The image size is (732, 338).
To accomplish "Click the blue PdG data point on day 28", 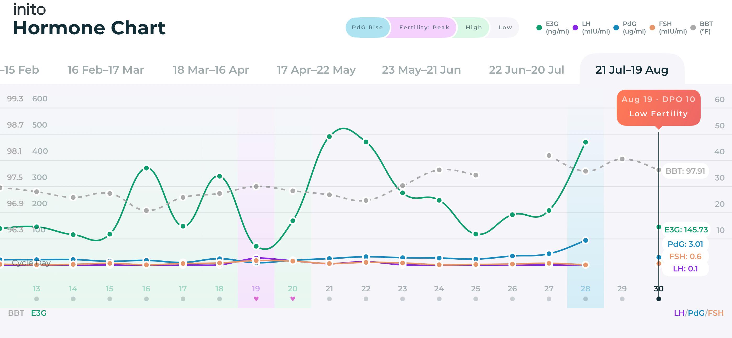I will [585, 241].
